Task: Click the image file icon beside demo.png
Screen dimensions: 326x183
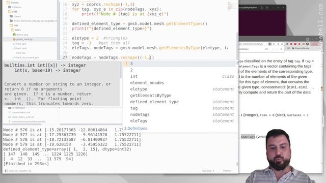Action: (14, 35)
